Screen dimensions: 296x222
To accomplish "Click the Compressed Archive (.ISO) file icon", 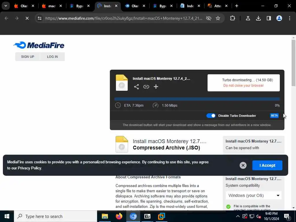I will tap(122, 144).
